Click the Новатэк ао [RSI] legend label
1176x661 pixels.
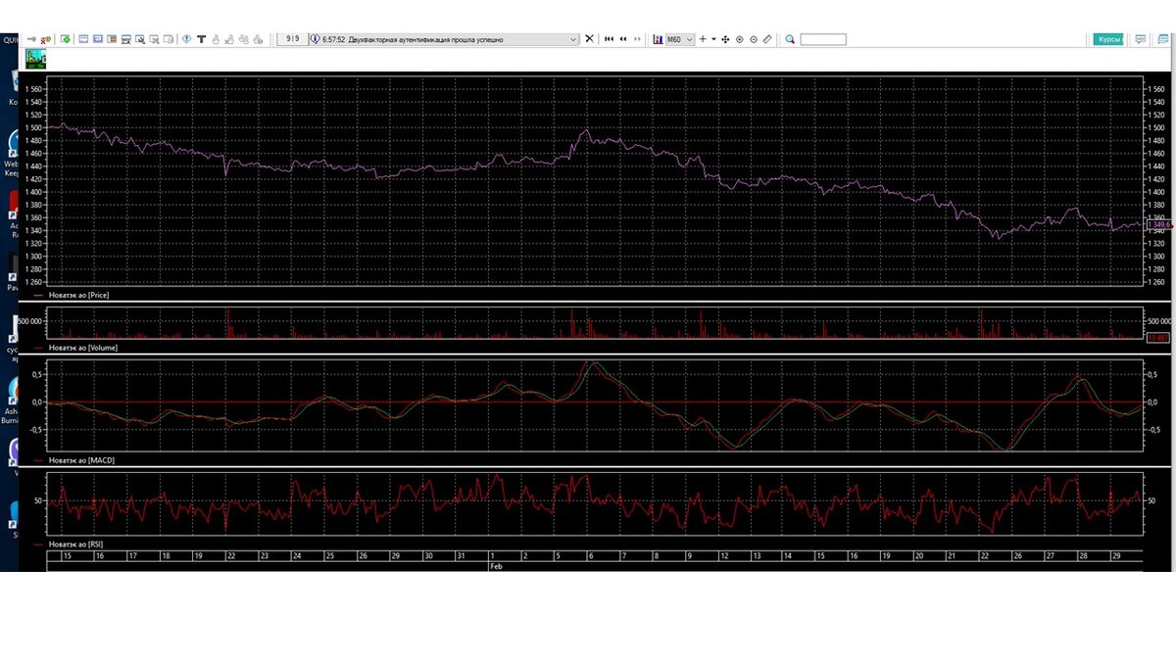pos(76,543)
